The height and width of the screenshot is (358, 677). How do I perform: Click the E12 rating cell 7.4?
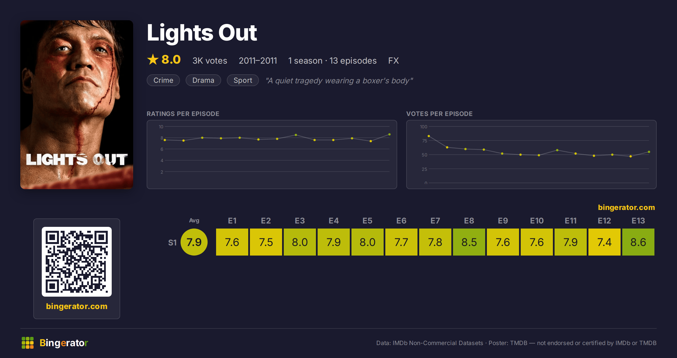pos(605,242)
